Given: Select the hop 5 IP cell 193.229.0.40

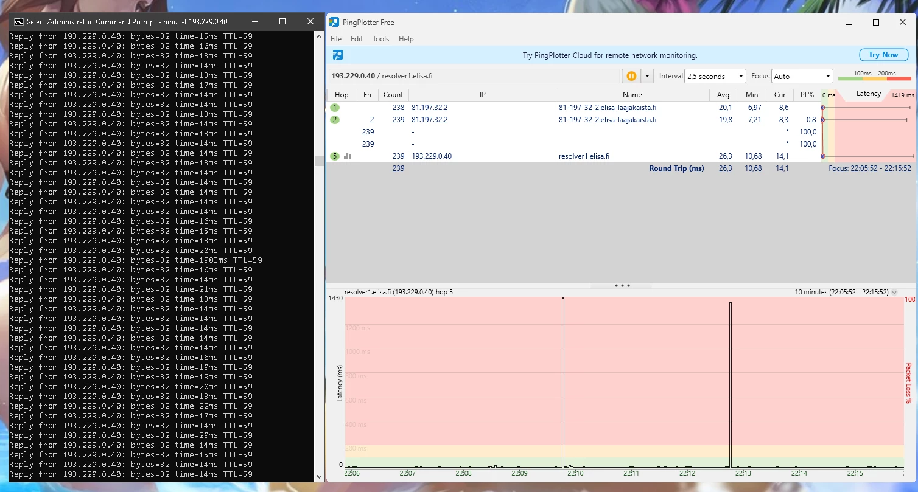Looking at the screenshot, I should (x=432, y=156).
